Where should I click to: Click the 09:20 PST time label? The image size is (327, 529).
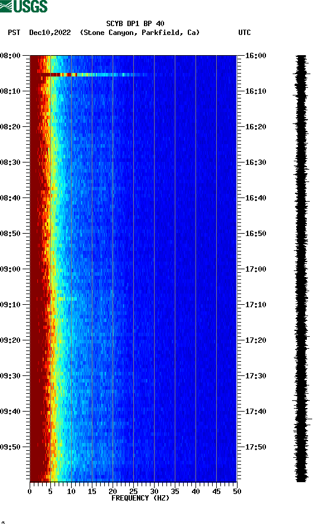[x=10, y=340]
